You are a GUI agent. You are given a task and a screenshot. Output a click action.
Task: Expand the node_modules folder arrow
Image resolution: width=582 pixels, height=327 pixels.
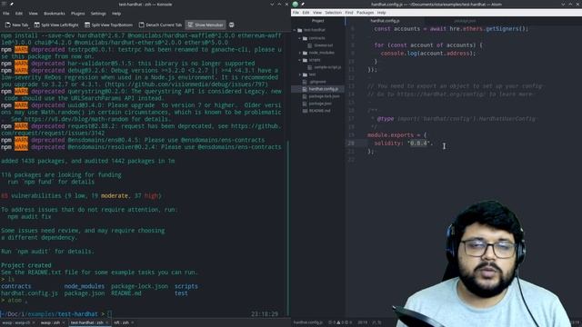(300, 53)
